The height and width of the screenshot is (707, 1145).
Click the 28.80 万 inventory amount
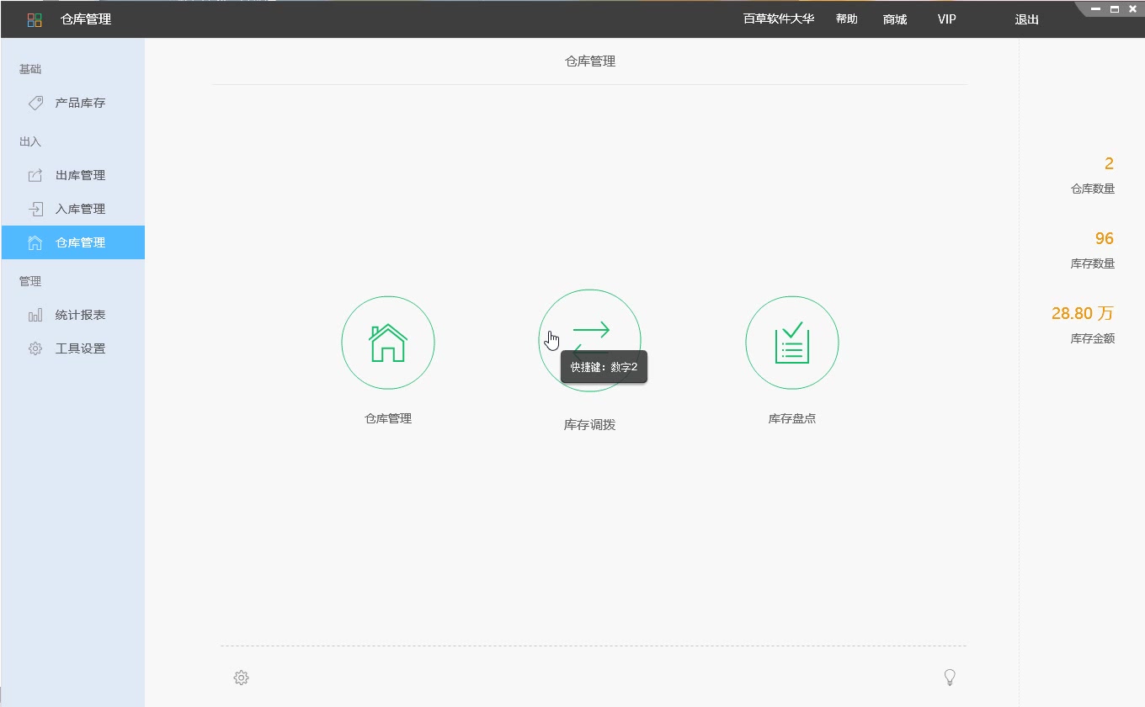click(1083, 313)
